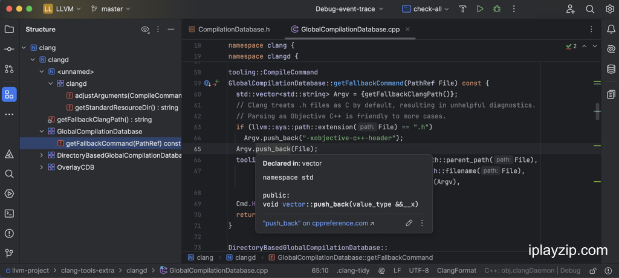Edit documentation source pencil icon
Image resolution: width=619 pixels, height=278 pixels.
409,223
